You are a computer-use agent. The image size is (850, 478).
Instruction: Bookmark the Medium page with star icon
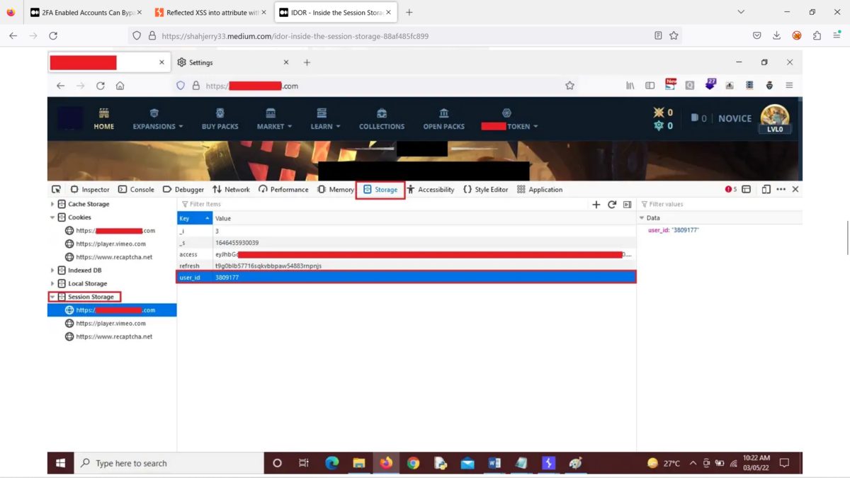(674, 35)
